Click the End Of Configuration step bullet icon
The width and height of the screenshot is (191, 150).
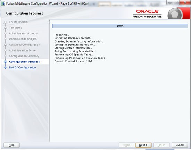tap(5, 68)
